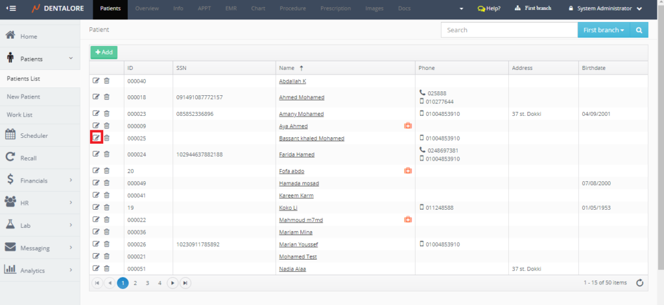Open medical alert icon for Aya Ahmed
This screenshot has width=664, height=305.
click(x=408, y=126)
